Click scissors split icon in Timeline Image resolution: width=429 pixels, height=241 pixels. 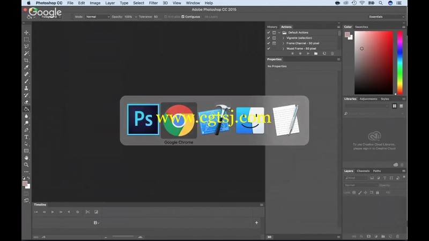click(x=87, y=212)
